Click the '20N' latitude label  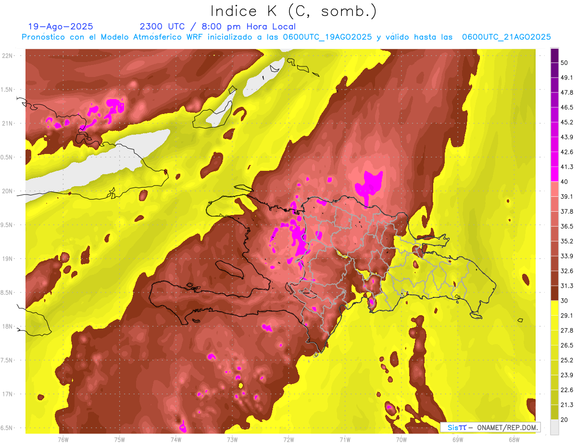coord(7,191)
